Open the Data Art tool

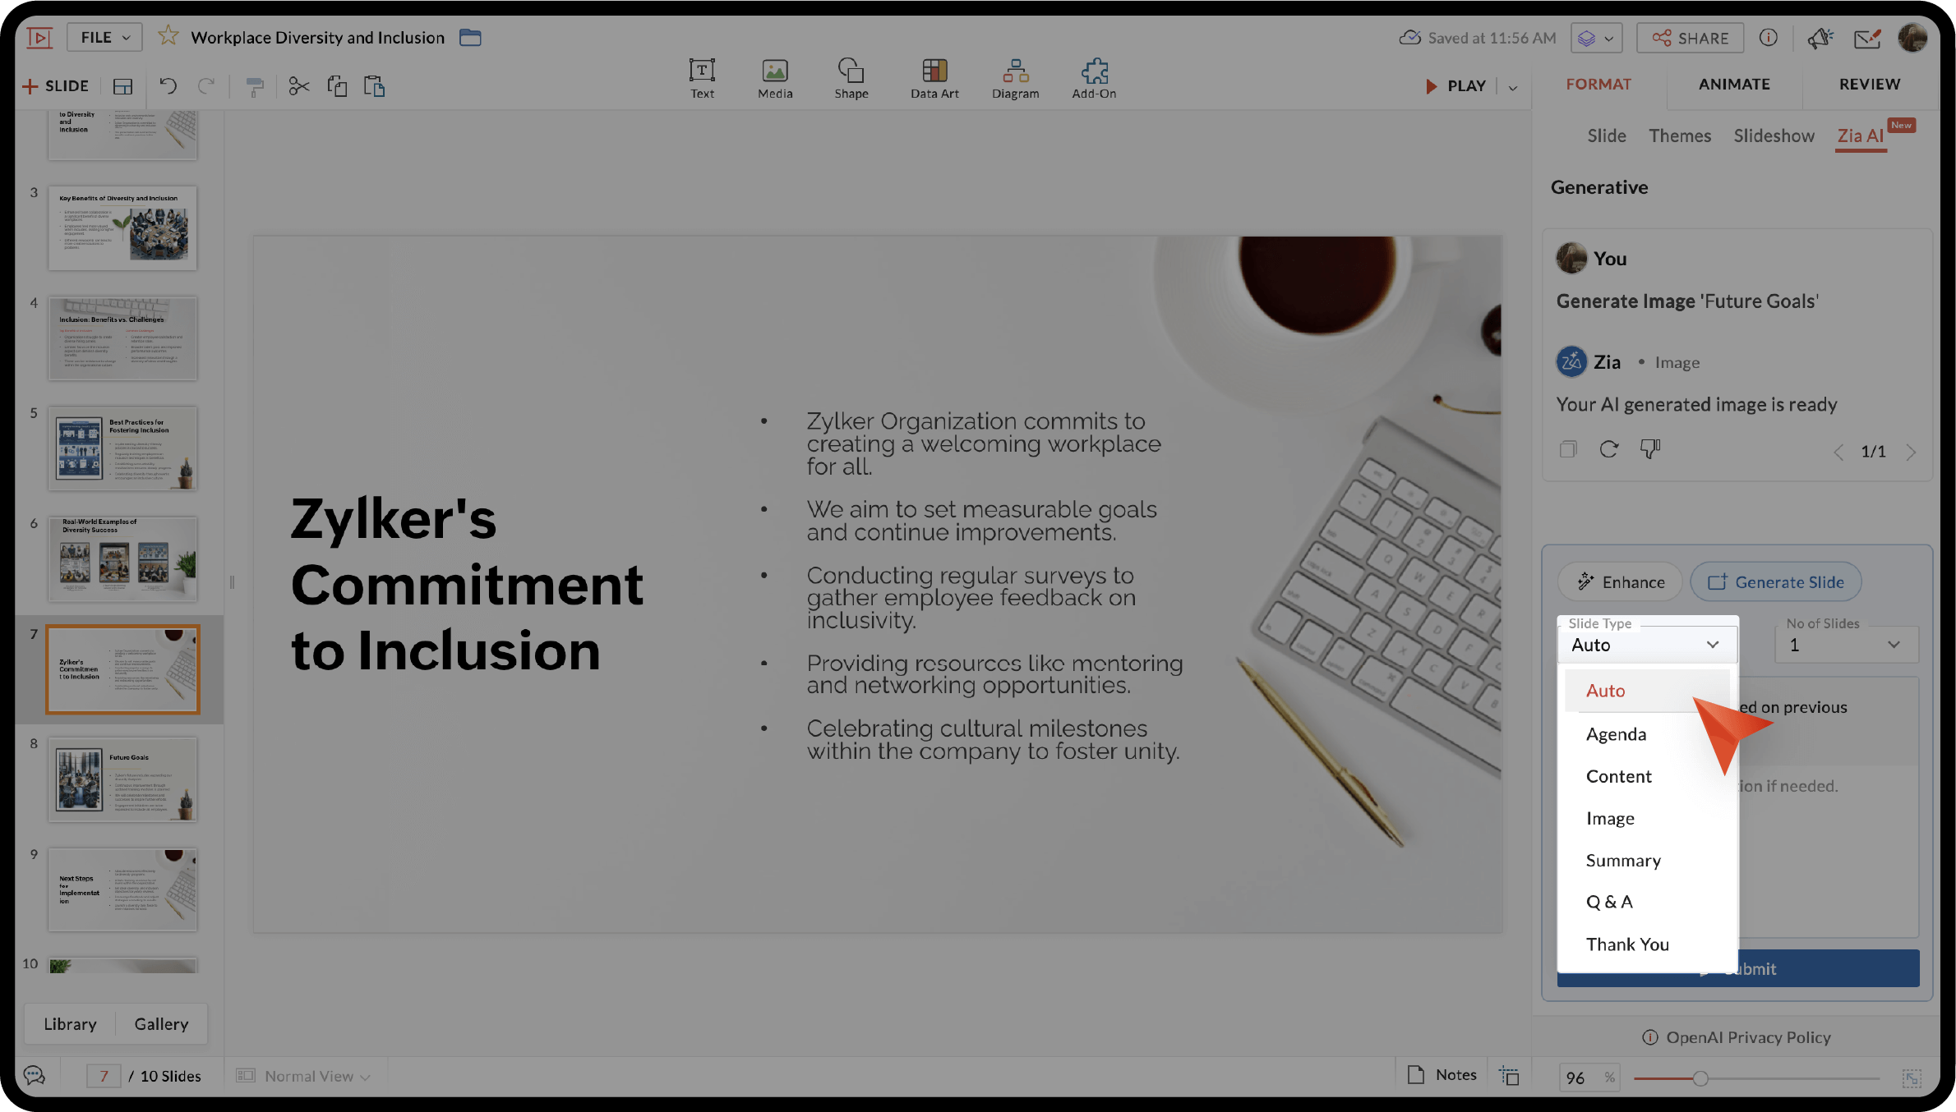(x=934, y=78)
